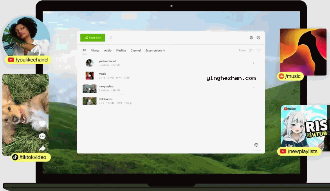Open the lightbulb smart mode icon
The image size is (330, 191).
pyautogui.click(x=111, y=38)
